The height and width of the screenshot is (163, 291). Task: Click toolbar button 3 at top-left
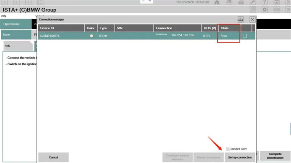coord(28,2)
